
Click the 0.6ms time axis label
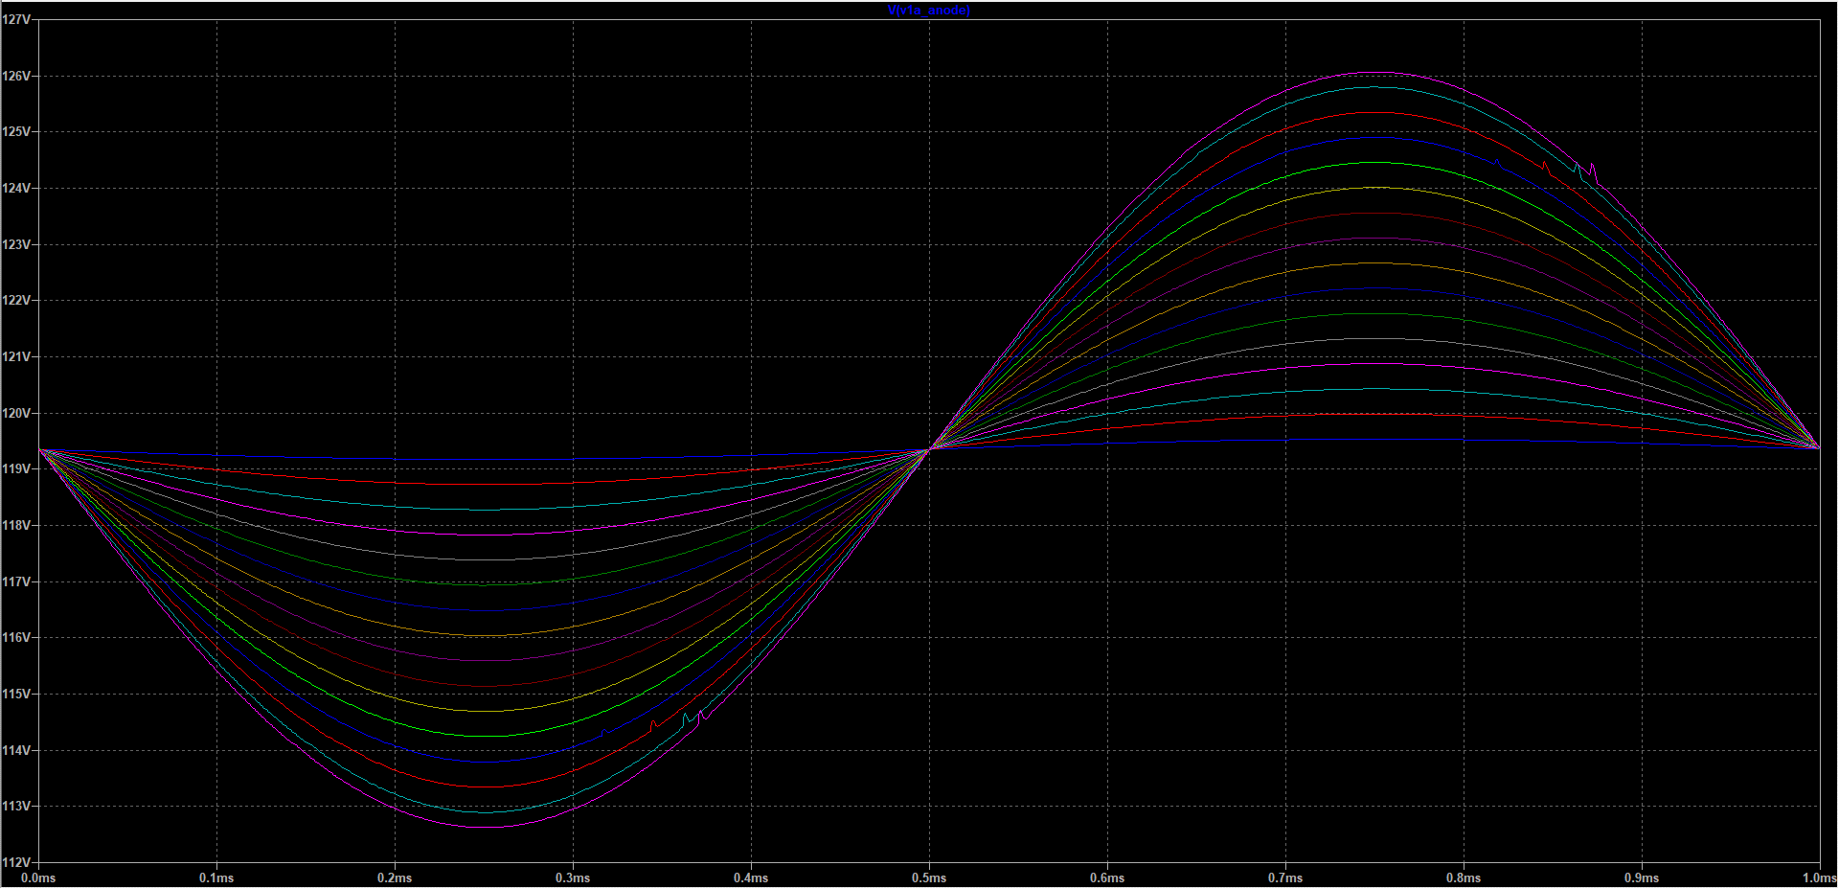[1107, 878]
